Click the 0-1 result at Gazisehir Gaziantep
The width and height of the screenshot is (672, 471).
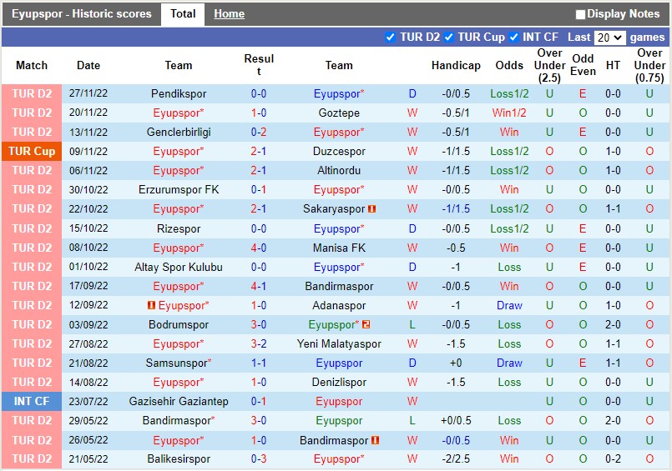[x=259, y=401]
